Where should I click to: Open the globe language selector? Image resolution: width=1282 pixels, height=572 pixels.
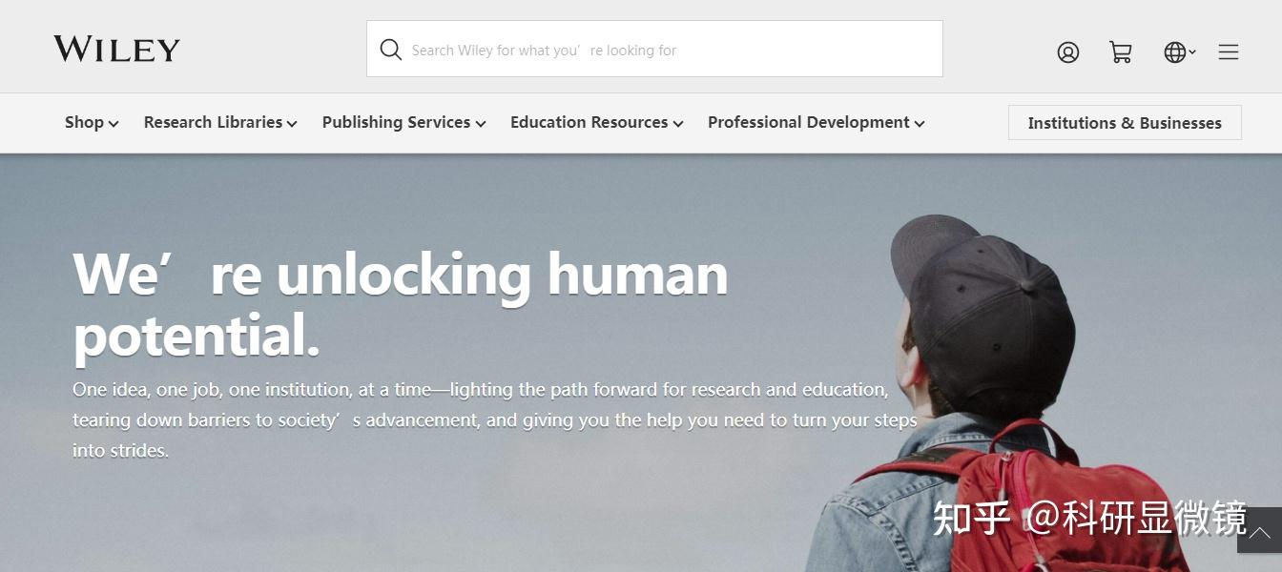tap(1174, 52)
